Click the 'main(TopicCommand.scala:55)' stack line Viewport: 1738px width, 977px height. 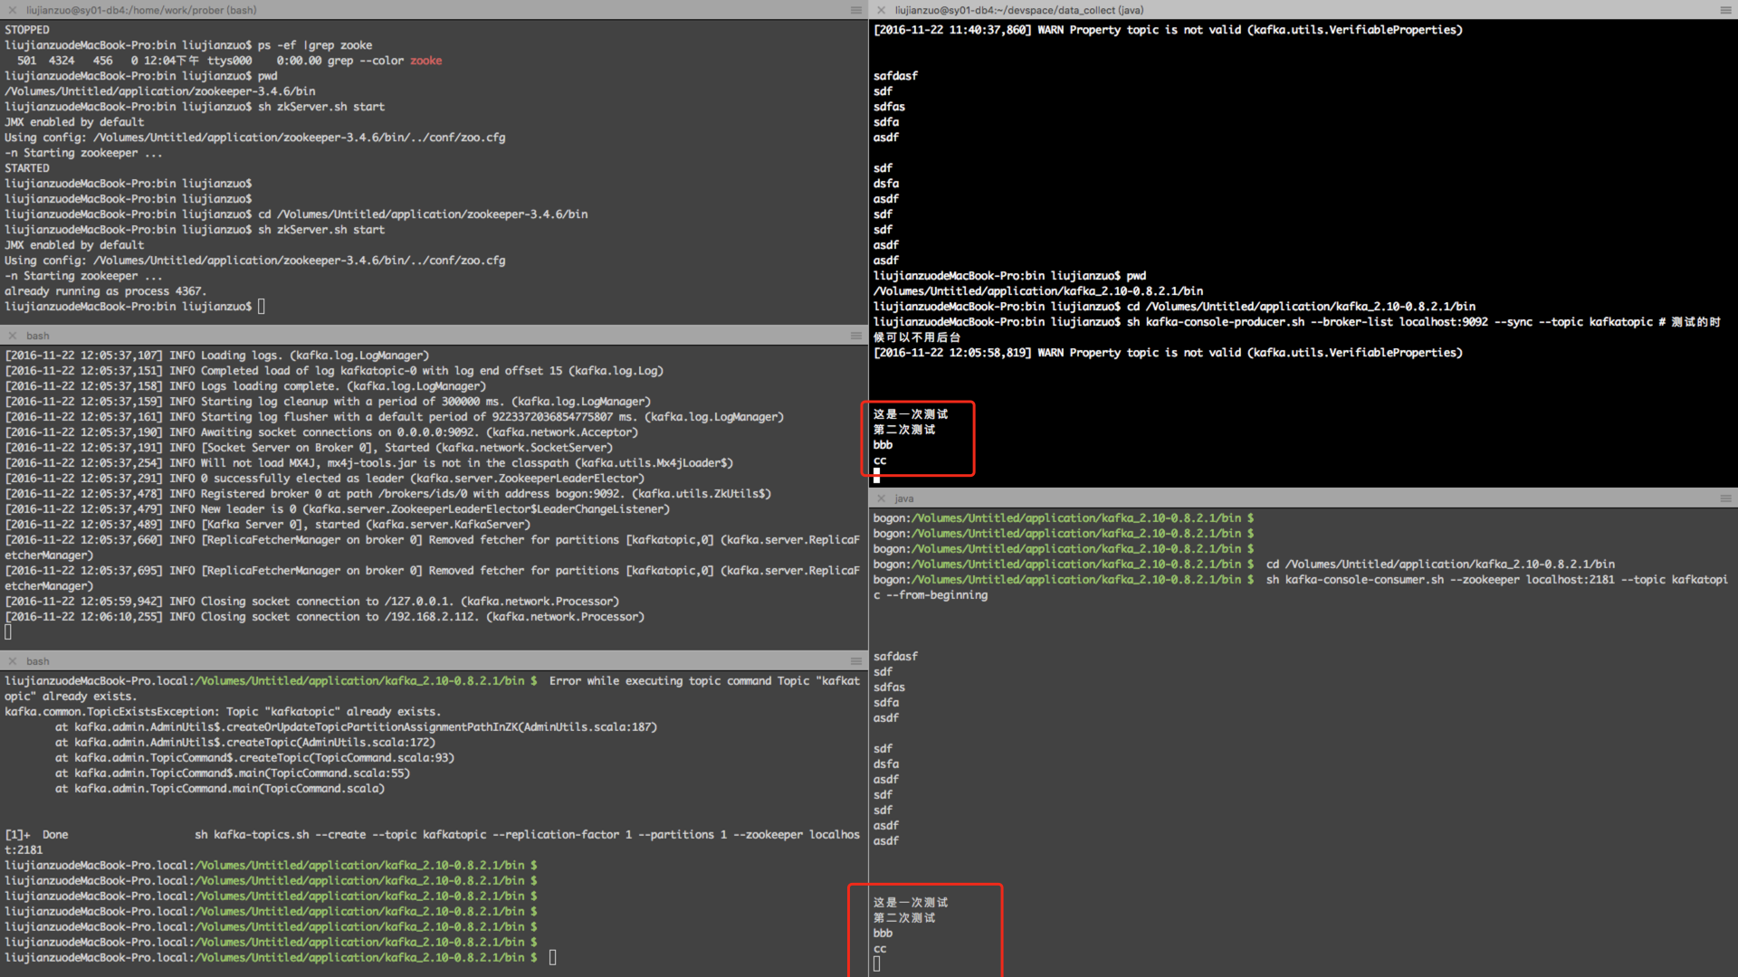pos(233,773)
